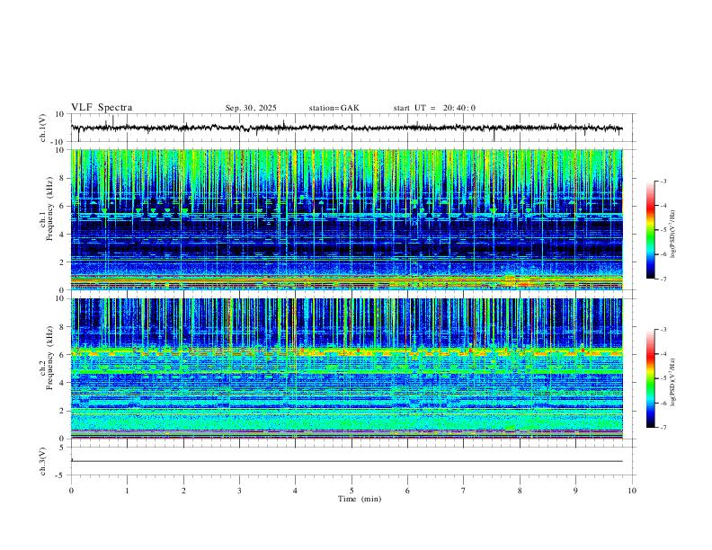
Task: Click time axis tick label "9"
Action: coord(575,491)
